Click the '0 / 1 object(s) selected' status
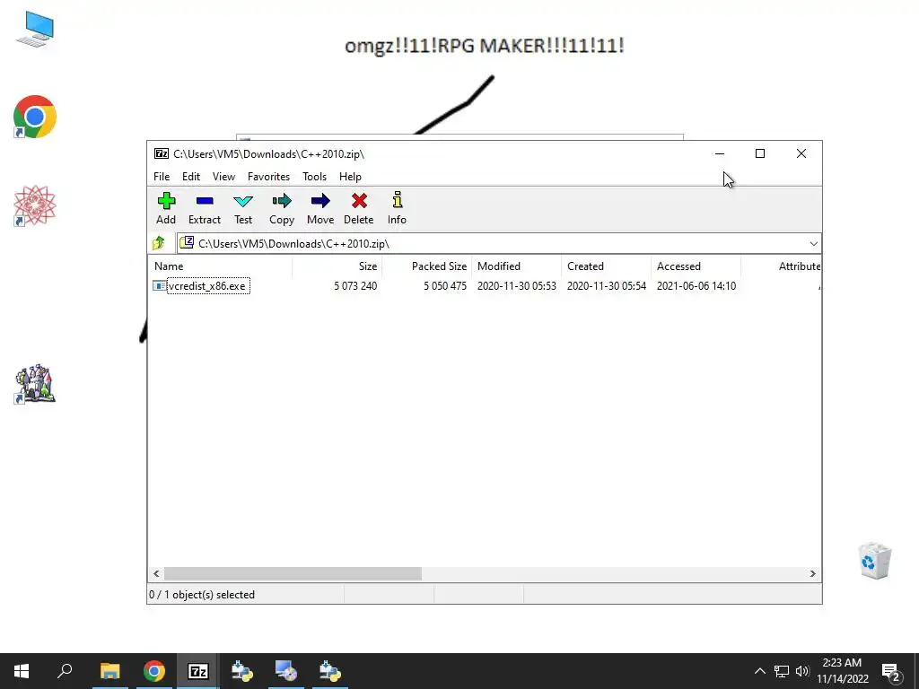The width and height of the screenshot is (919, 689). coord(202,595)
